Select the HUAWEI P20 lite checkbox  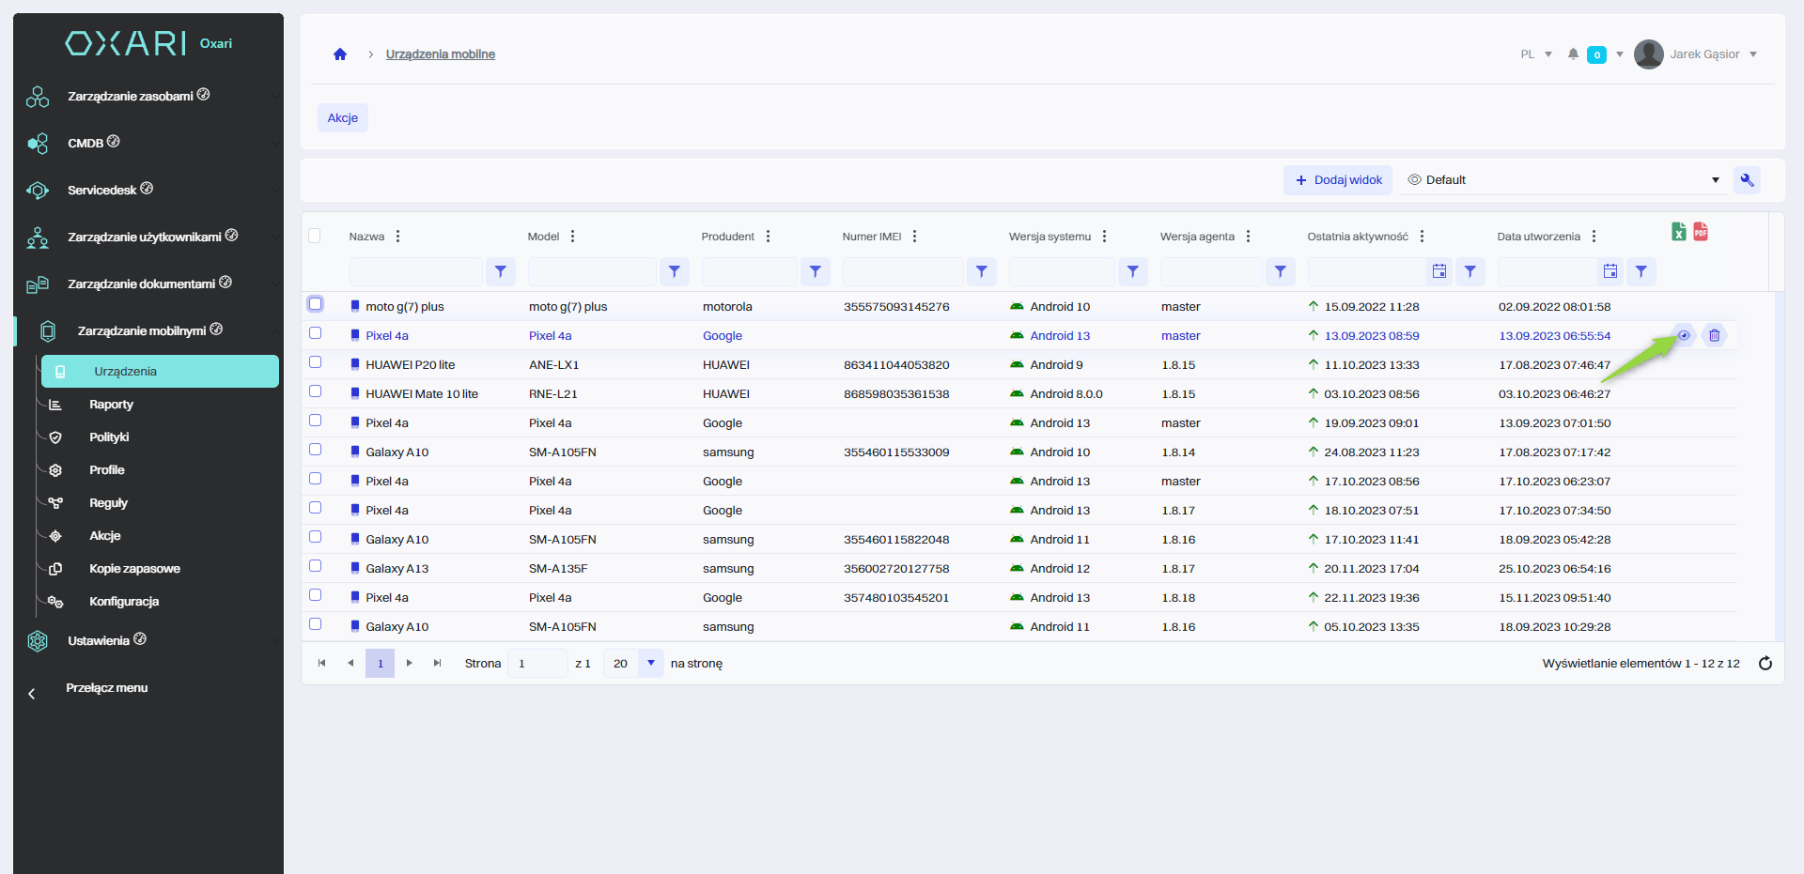pyautogui.click(x=316, y=362)
